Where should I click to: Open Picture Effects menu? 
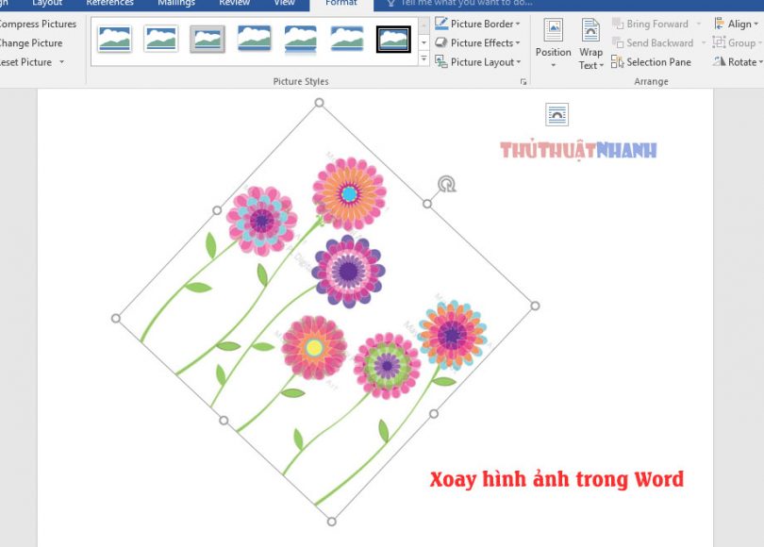click(x=479, y=42)
